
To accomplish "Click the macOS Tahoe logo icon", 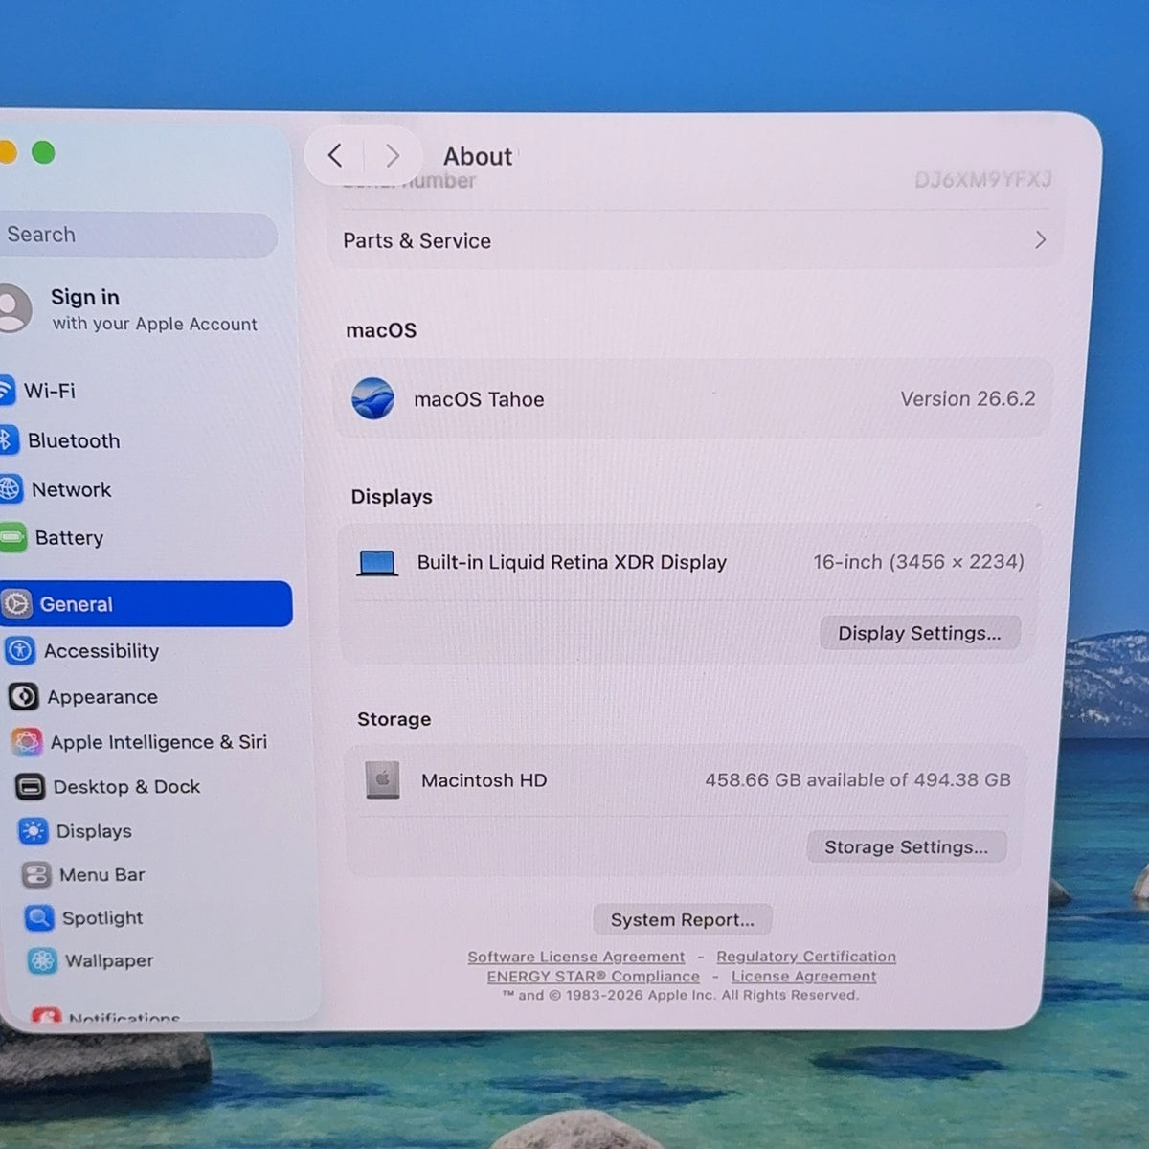I will (372, 398).
